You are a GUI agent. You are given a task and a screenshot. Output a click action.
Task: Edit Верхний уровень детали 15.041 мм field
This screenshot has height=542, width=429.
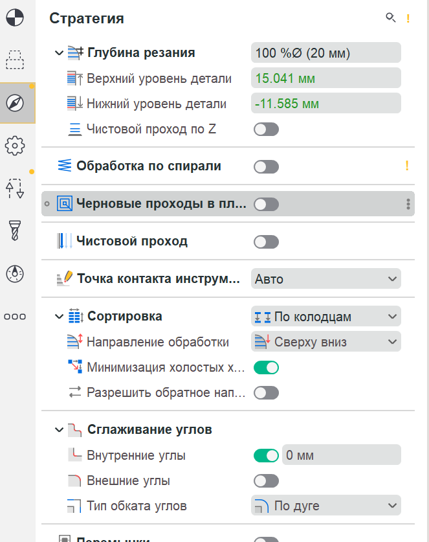pyautogui.click(x=325, y=78)
